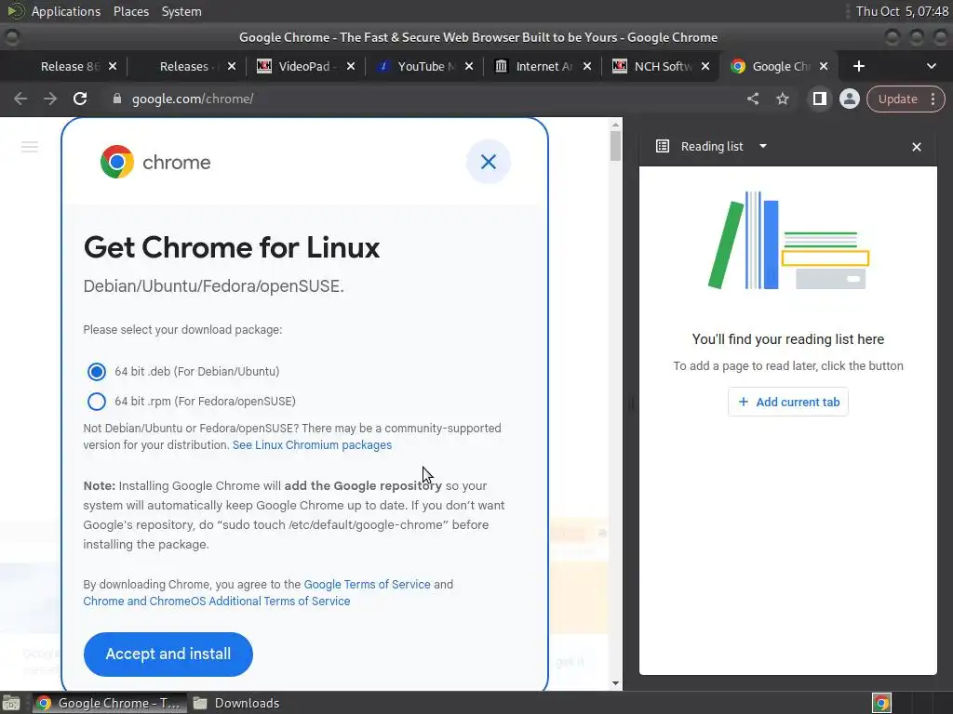View site security lock info
Viewport: 953px width, 714px height.
[x=117, y=99]
